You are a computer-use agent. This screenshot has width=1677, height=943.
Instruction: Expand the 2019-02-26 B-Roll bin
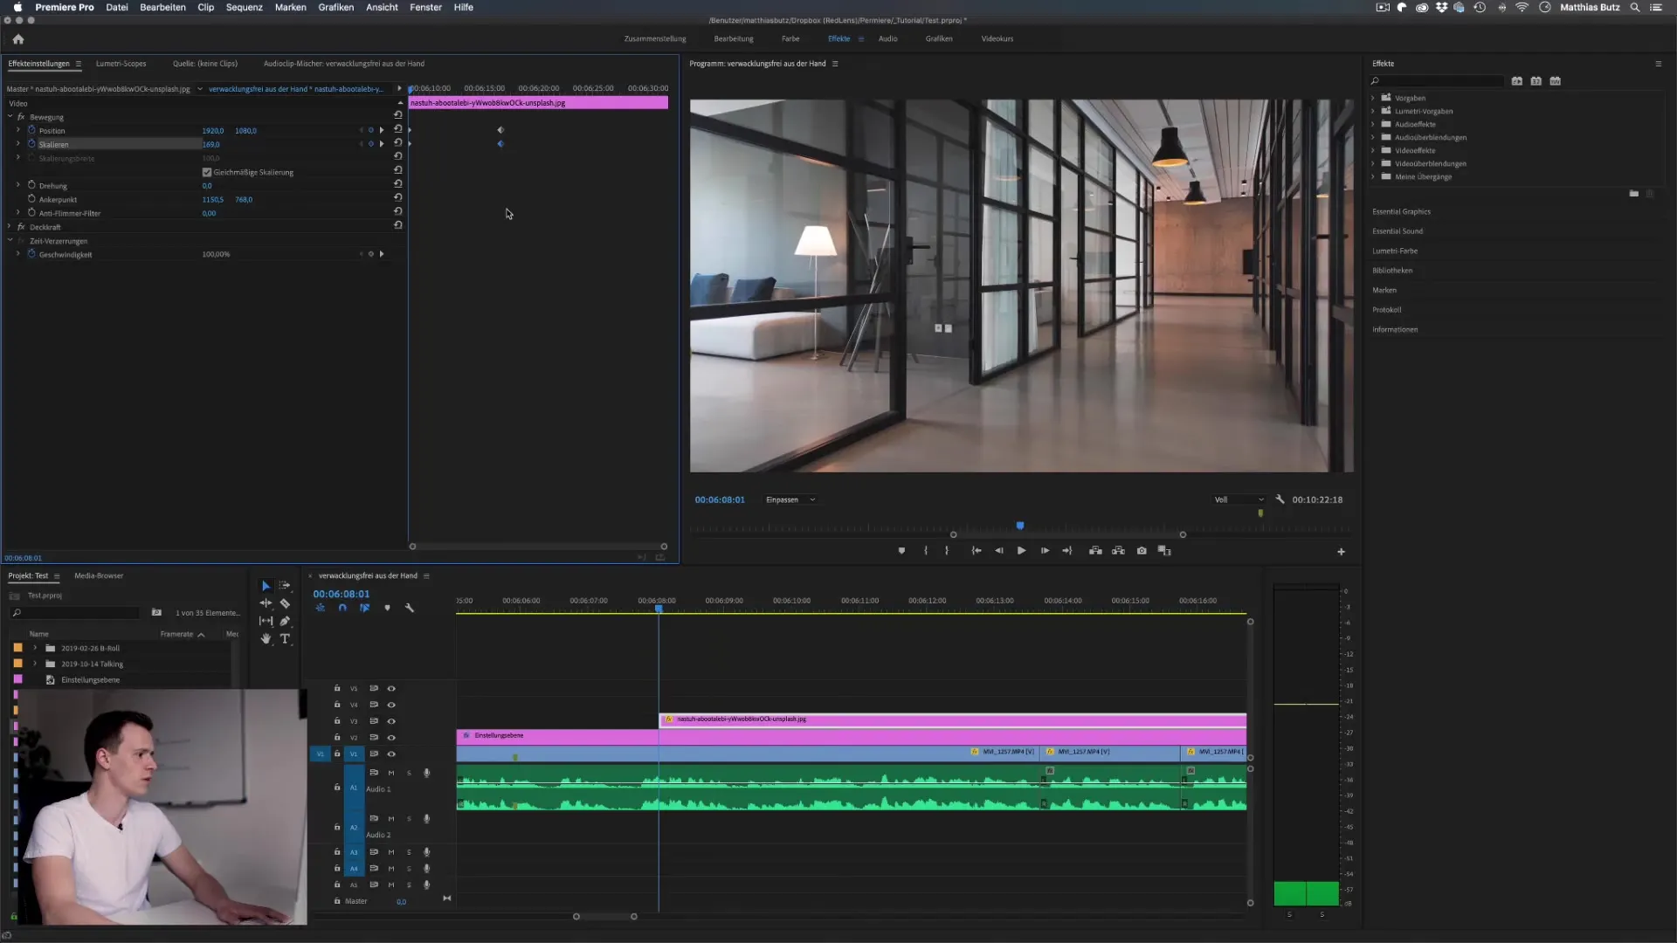tap(35, 648)
